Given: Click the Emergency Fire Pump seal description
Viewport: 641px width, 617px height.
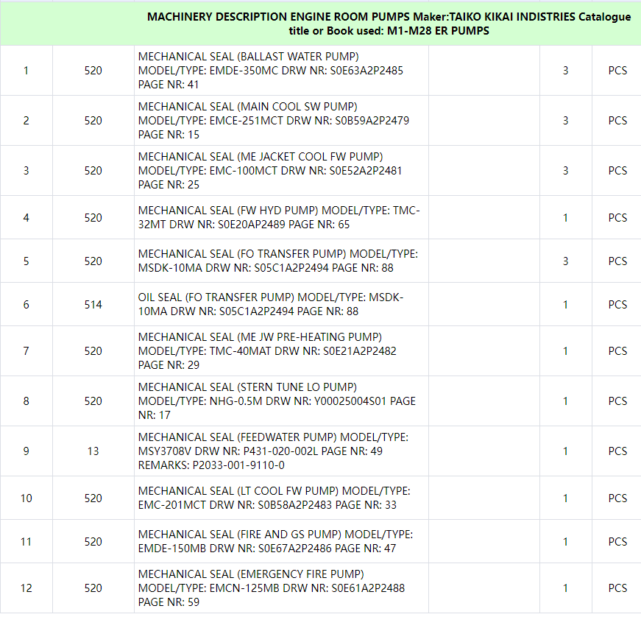Looking at the screenshot, I should point(271,588).
